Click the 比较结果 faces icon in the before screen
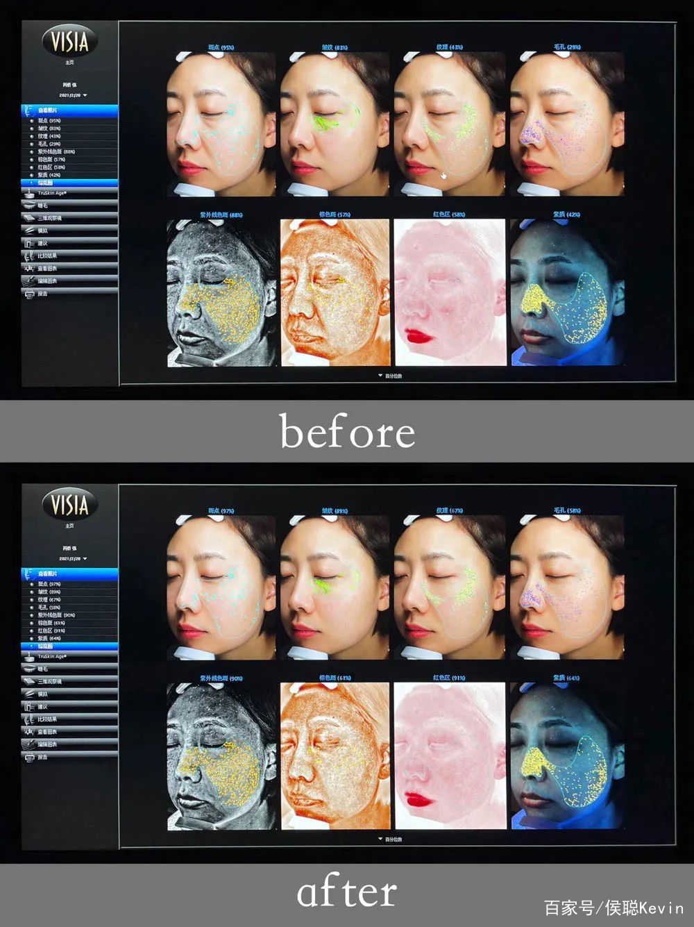This screenshot has height=927, width=694. coord(29,256)
